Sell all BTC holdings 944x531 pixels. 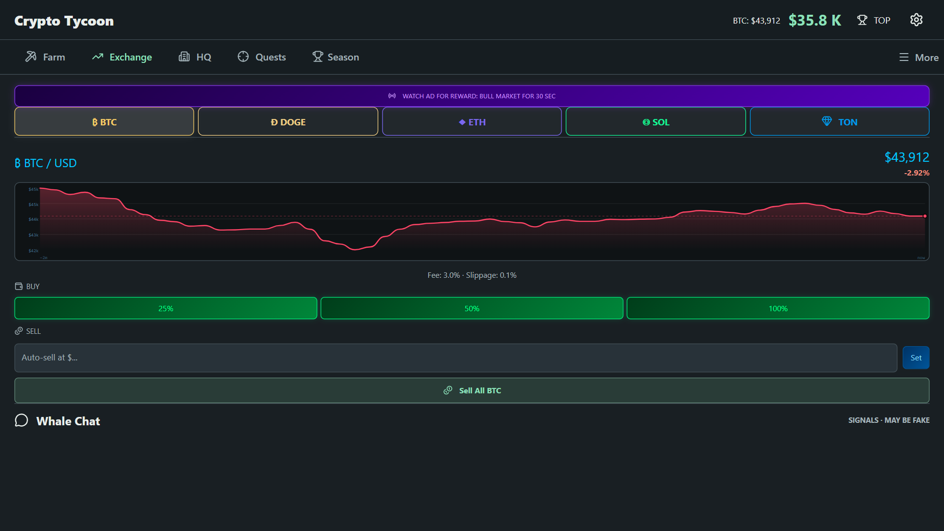[x=472, y=390]
